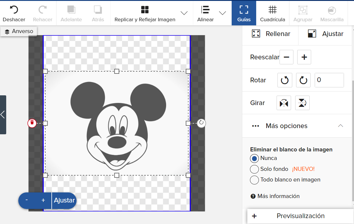Open Replicar y Reflejar Imagen tool

tap(145, 13)
